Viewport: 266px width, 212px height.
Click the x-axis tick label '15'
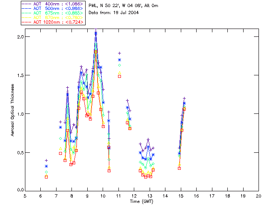pyautogui.click(x=181, y=196)
